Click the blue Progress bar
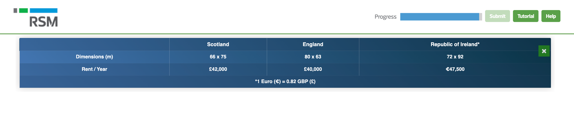The height and width of the screenshot is (119, 574). click(x=440, y=17)
